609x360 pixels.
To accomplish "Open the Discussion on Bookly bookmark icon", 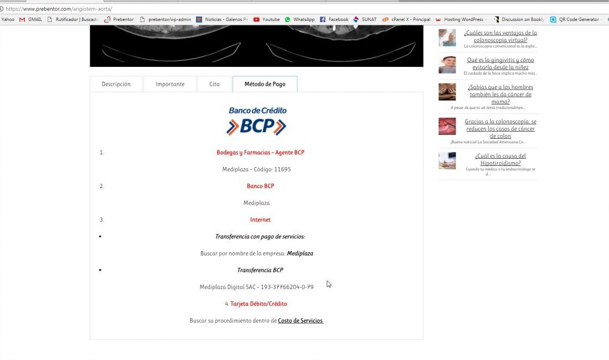I will (x=496, y=19).
